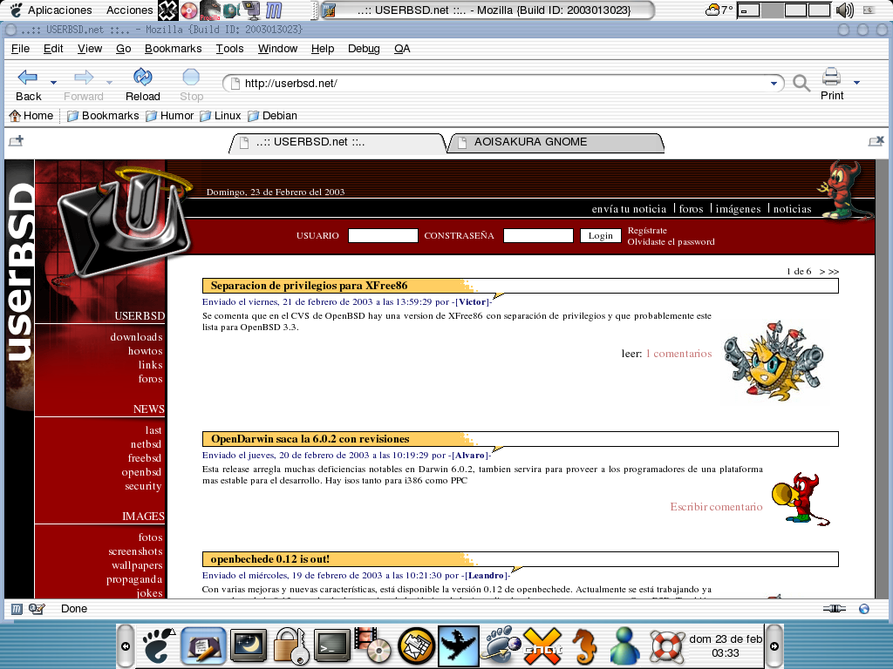Viewport: 893px width, 669px height.
Task: Click the URL address field
Action: (504, 84)
